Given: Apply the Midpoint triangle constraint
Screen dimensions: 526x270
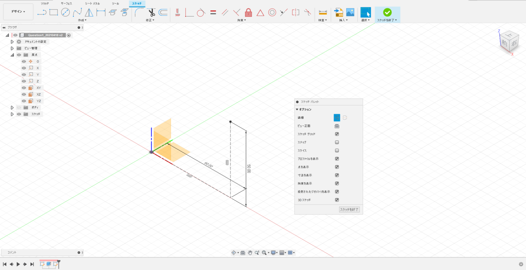Looking at the screenshot, I should point(260,12).
